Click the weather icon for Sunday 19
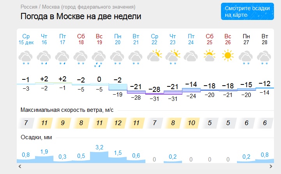The width and height of the screenshot is (281, 174). [99, 58]
